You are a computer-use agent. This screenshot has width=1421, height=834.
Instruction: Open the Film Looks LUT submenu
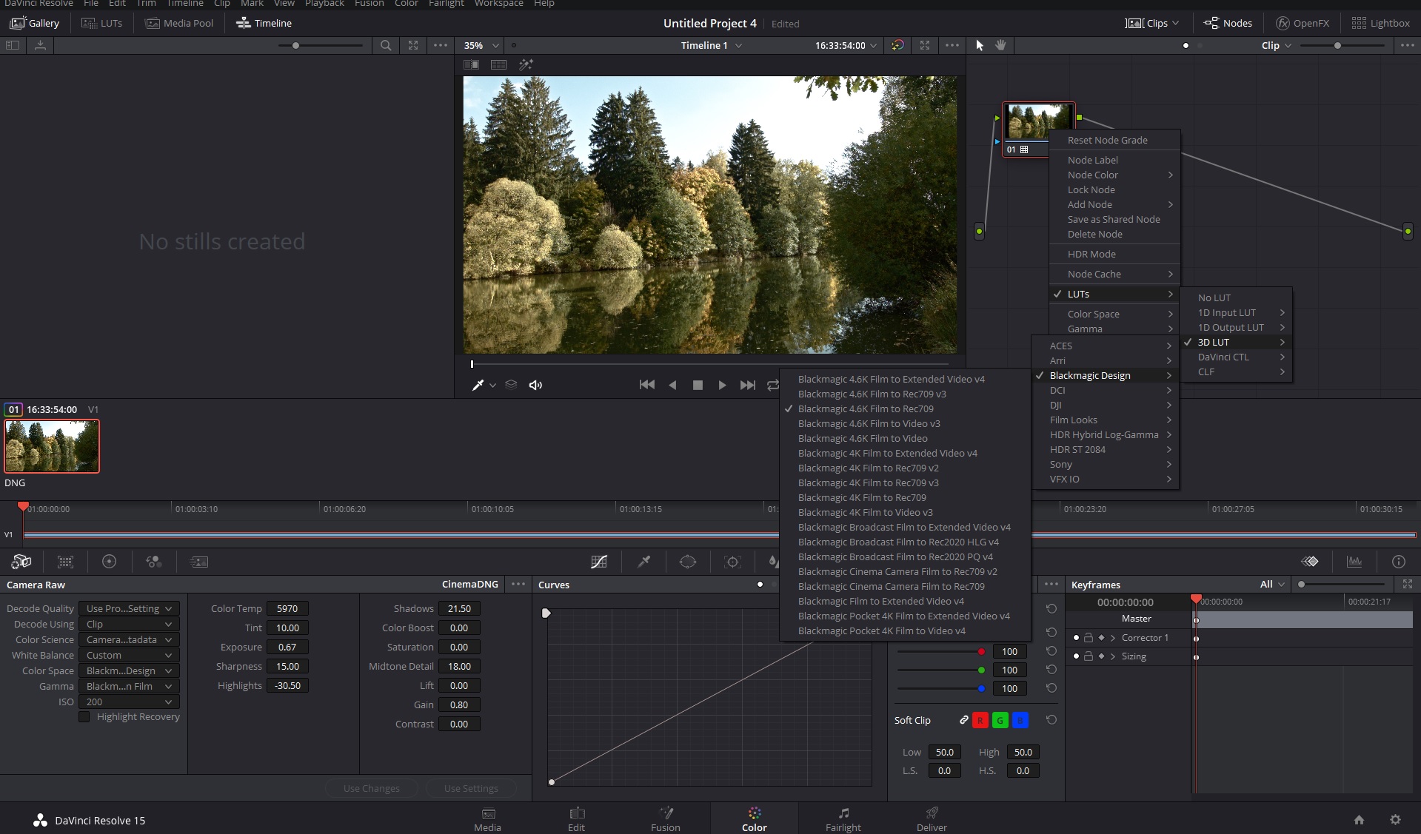pyautogui.click(x=1106, y=420)
